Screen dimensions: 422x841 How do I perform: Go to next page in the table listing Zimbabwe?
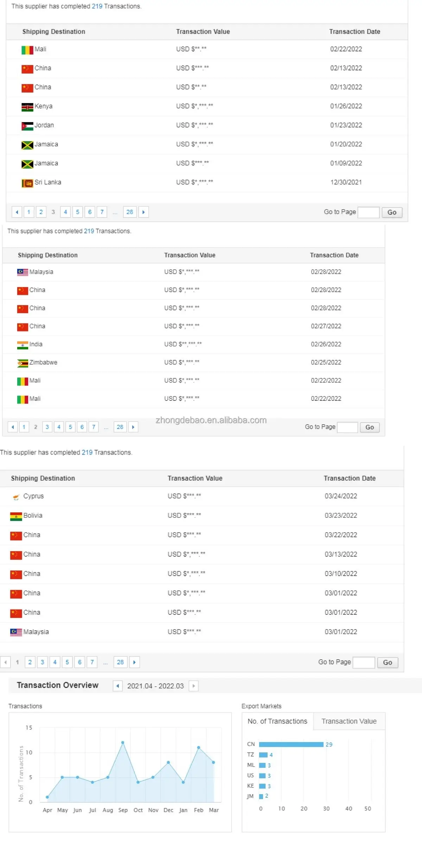pyautogui.click(x=133, y=427)
